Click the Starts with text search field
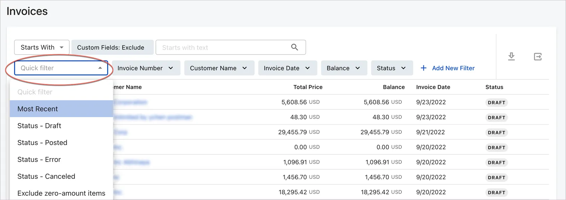Viewport: 566px width, 200px height. point(231,47)
